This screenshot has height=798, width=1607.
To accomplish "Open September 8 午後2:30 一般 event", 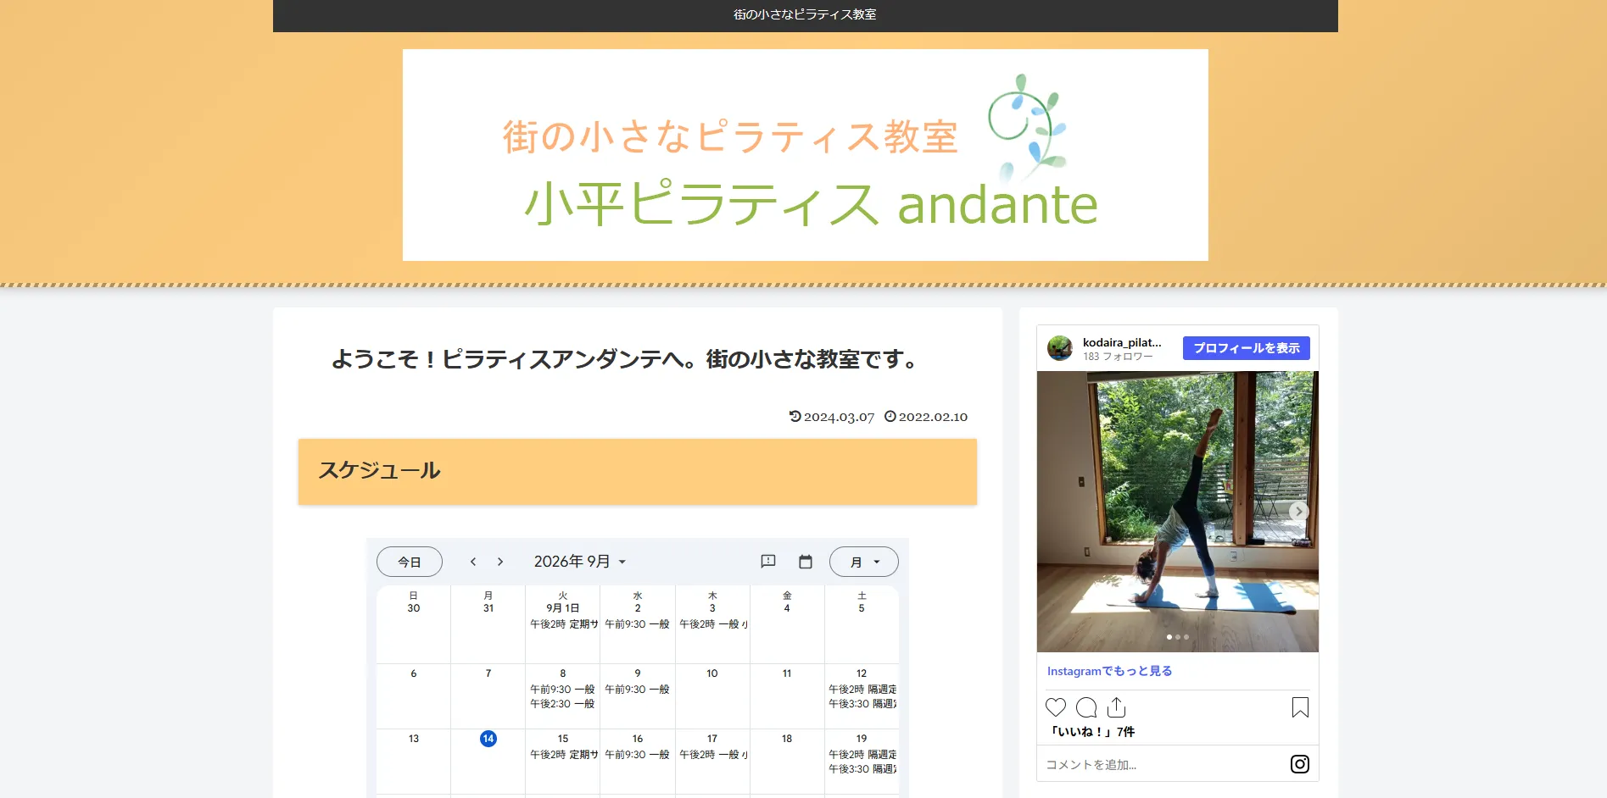I will [563, 704].
